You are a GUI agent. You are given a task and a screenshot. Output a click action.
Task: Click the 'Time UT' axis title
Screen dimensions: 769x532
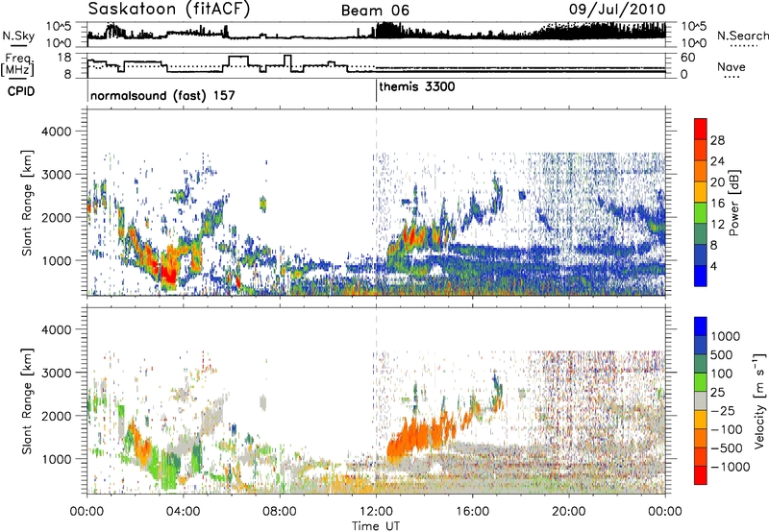tap(376, 526)
